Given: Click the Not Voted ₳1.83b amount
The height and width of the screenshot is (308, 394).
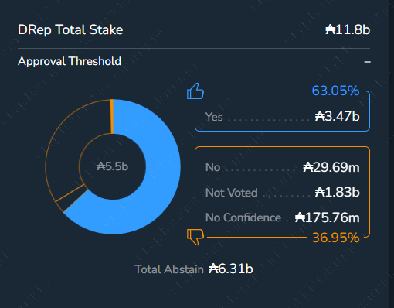Looking at the screenshot, I should click(x=337, y=192).
